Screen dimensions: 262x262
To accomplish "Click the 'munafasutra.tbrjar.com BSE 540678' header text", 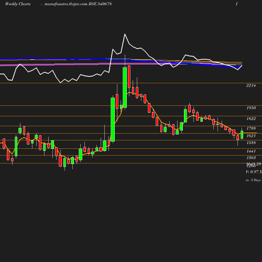I will pos(78,4).
